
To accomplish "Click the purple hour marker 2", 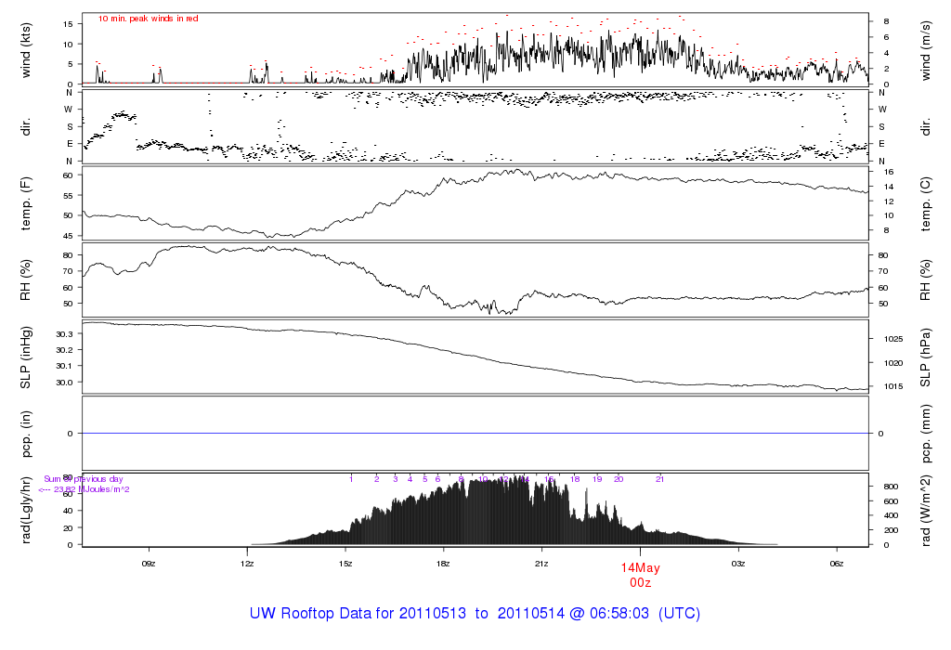I will (377, 479).
